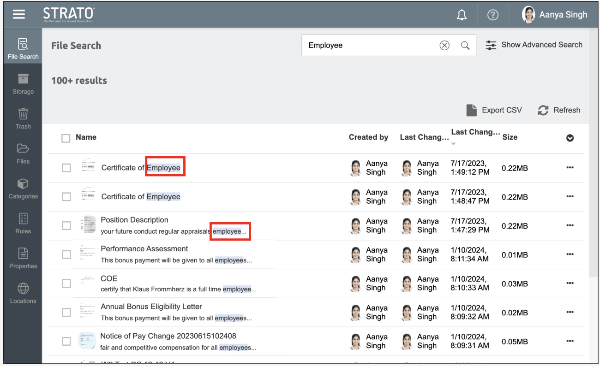The height and width of the screenshot is (366, 600).
Task: Open Aanya Singh user account menu
Action: point(554,15)
